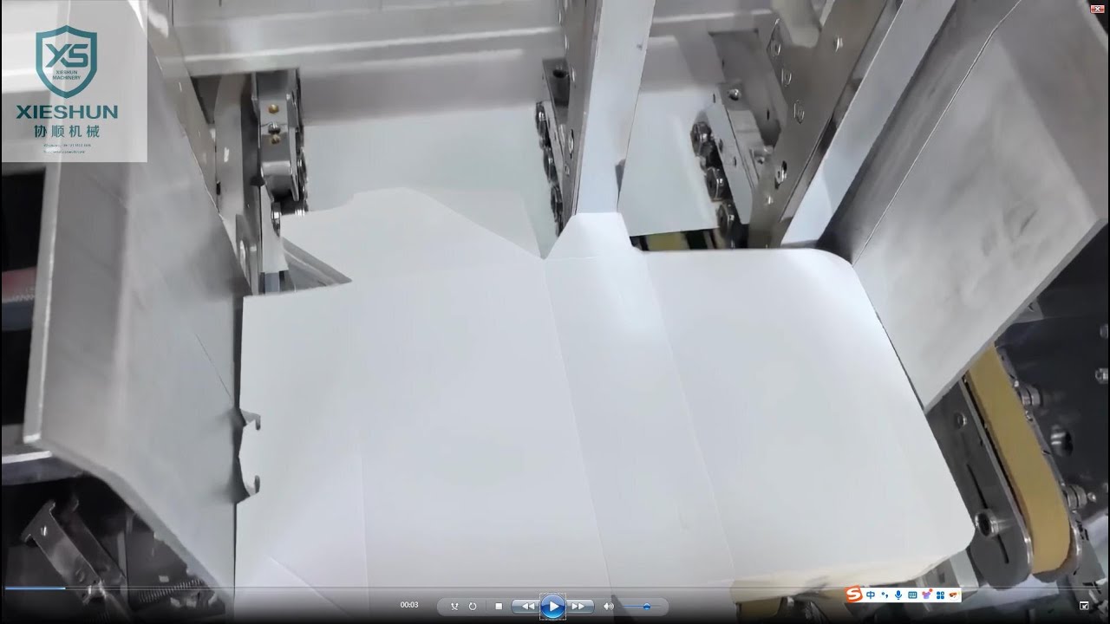Toggle shuffle mode in the player

click(454, 607)
